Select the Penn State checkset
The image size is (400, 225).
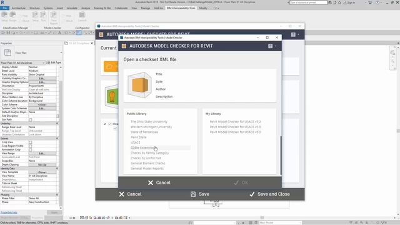139,137
